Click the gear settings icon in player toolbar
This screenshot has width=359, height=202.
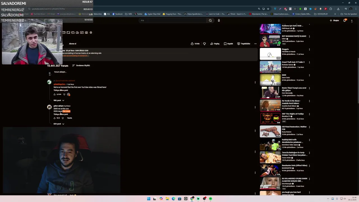point(91,33)
